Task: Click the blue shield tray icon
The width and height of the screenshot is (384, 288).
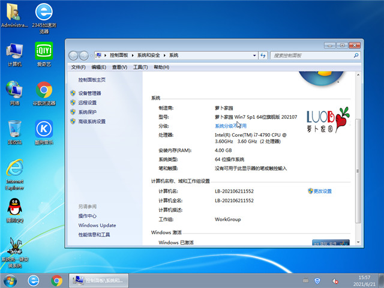Action: point(317,281)
